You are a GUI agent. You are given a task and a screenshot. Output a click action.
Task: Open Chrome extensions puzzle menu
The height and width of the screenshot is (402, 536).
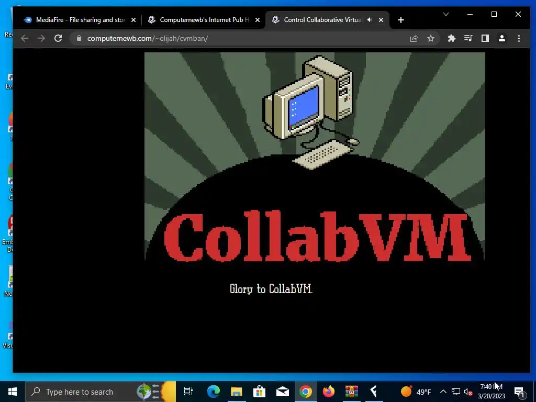pos(452,38)
